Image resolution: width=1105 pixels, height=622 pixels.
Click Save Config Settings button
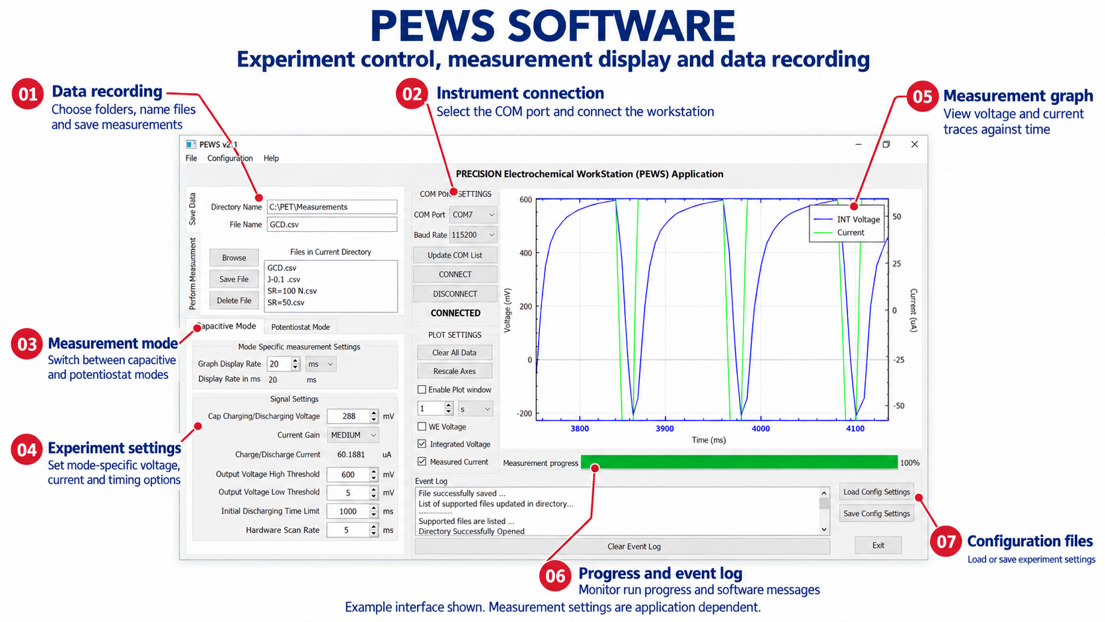877,514
